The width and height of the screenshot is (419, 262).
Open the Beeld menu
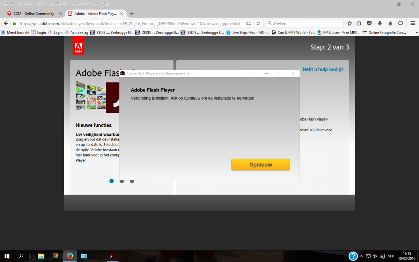[40, 3]
